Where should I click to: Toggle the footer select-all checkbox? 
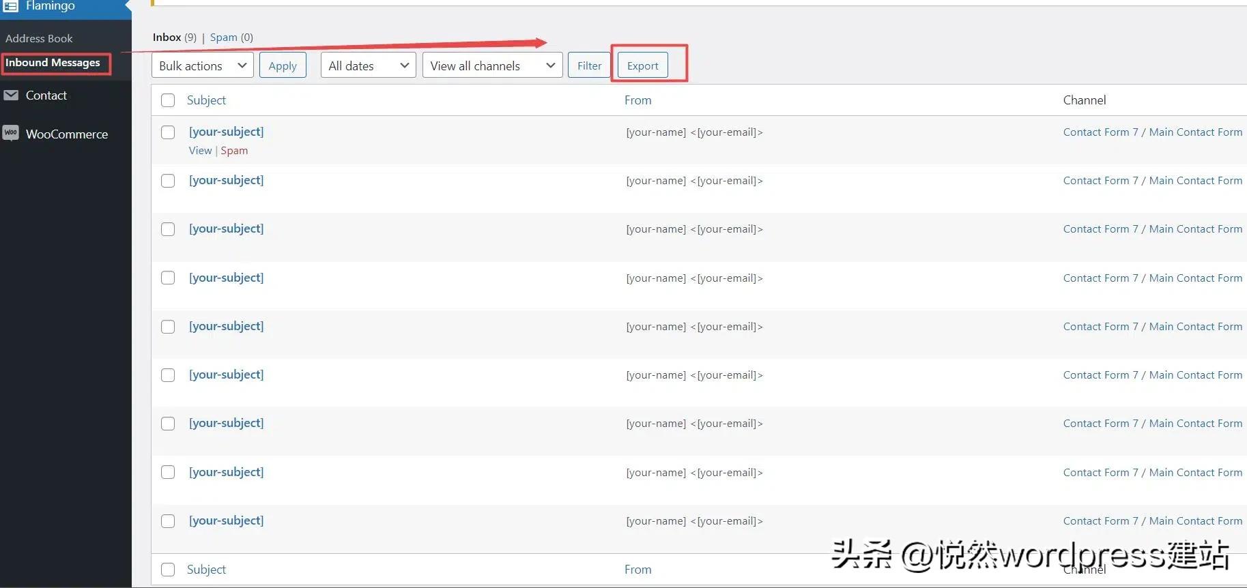[168, 570]
